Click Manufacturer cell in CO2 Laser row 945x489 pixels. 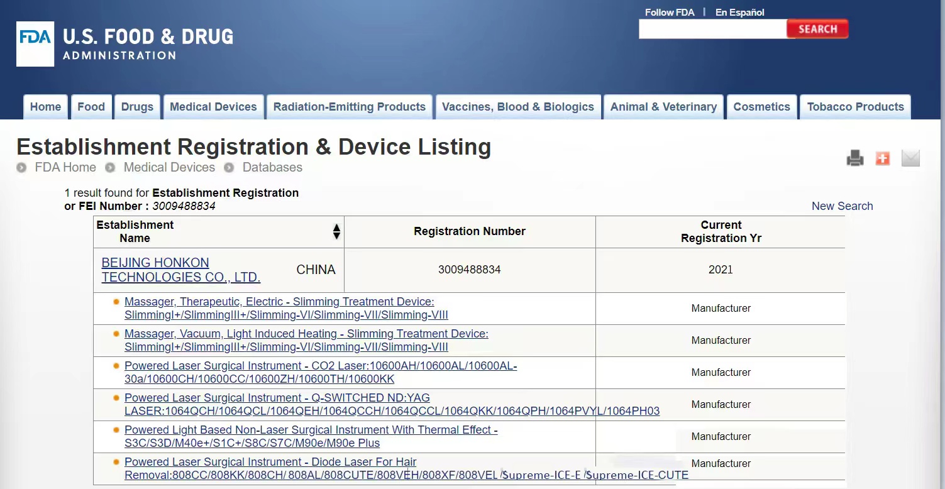click(x=721, y=372)
